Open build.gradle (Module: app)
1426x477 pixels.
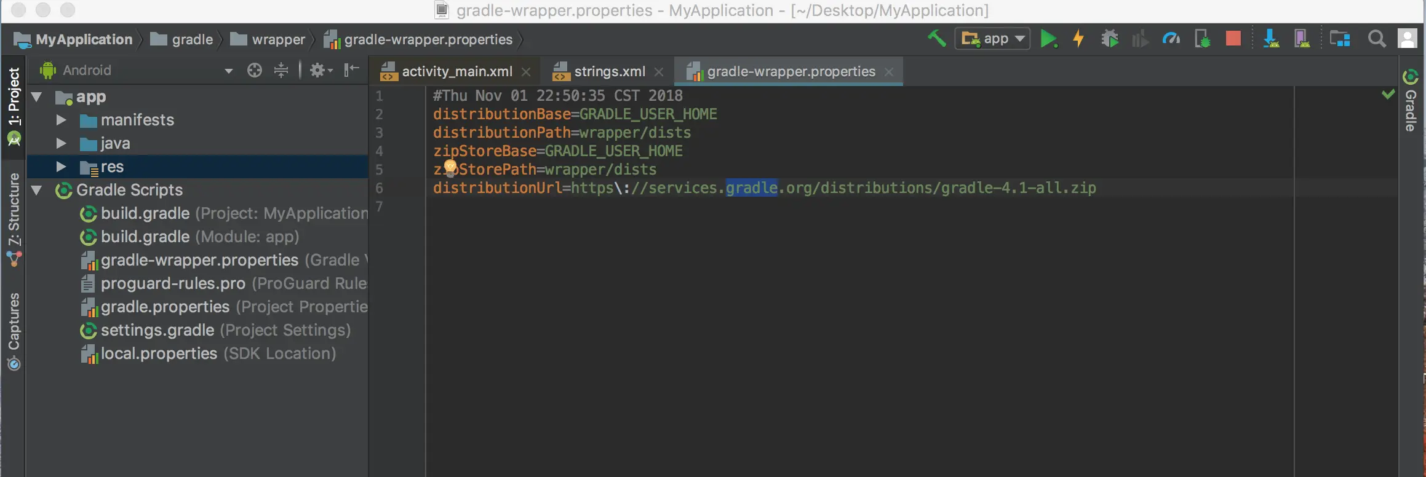coord(189,237)
